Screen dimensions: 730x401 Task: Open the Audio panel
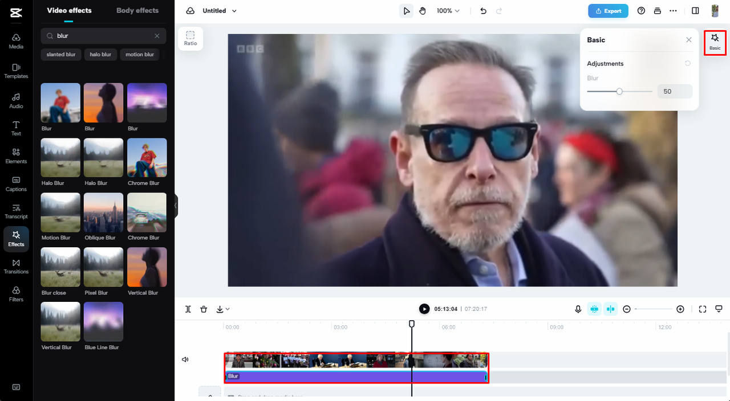click(x=16, y=100)
